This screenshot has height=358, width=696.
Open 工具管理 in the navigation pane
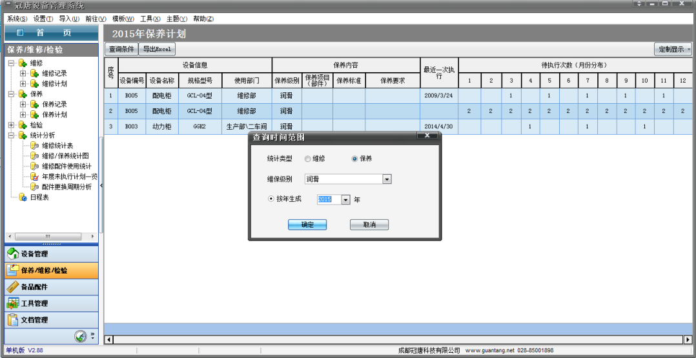pyautogui.click(x=34, y=303)
